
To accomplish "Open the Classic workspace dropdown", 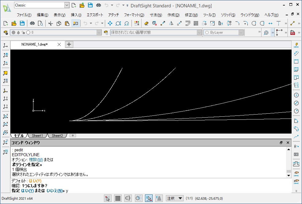I will coord(67,5).
